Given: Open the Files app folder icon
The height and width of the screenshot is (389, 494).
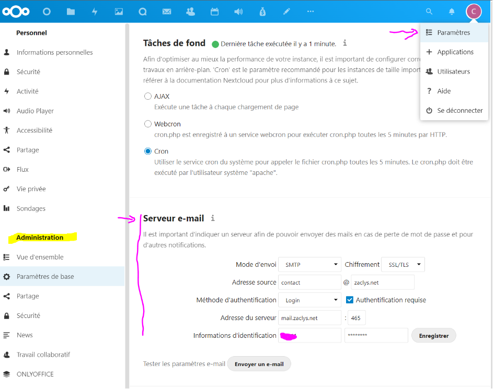Looking at the screenshot, I should 71,11.
